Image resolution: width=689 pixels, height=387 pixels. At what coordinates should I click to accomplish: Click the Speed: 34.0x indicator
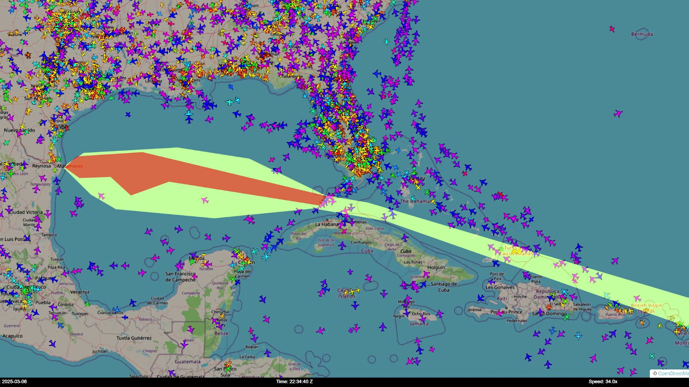603,381
